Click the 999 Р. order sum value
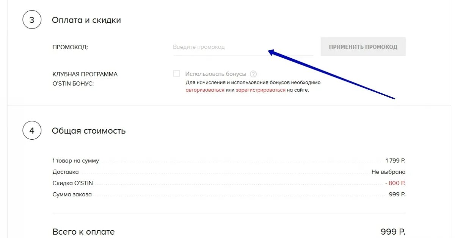 coord(397,194)
